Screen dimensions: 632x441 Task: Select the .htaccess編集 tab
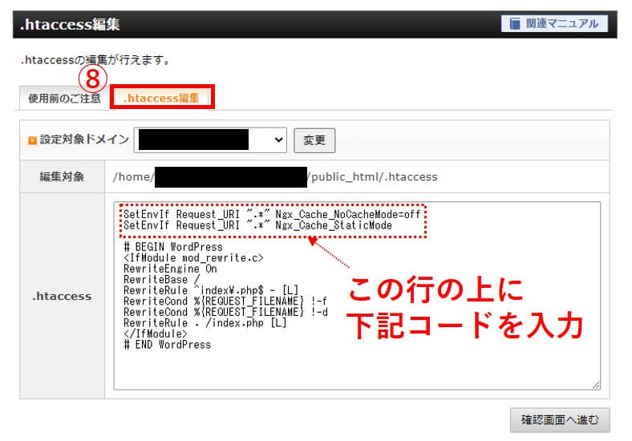[x=162, y=98]
